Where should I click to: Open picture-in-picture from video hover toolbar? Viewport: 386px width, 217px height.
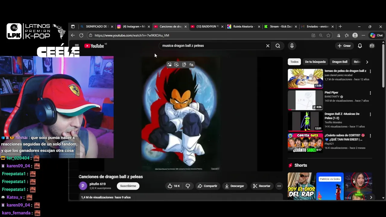169,64
